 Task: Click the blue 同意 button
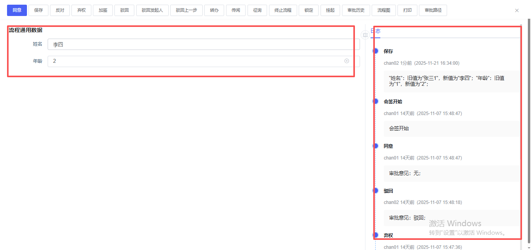17,10
